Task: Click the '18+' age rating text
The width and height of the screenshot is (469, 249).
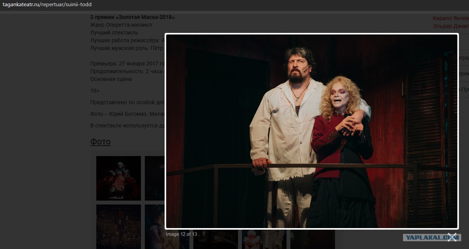Action: click(95, 91)
